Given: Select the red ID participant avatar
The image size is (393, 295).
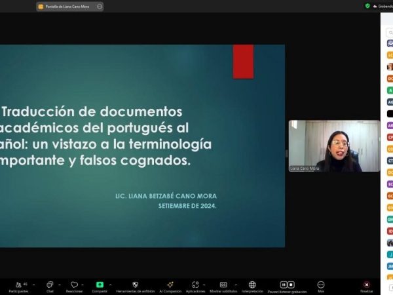Looking at the screenshot, I should tap(390, 231).
